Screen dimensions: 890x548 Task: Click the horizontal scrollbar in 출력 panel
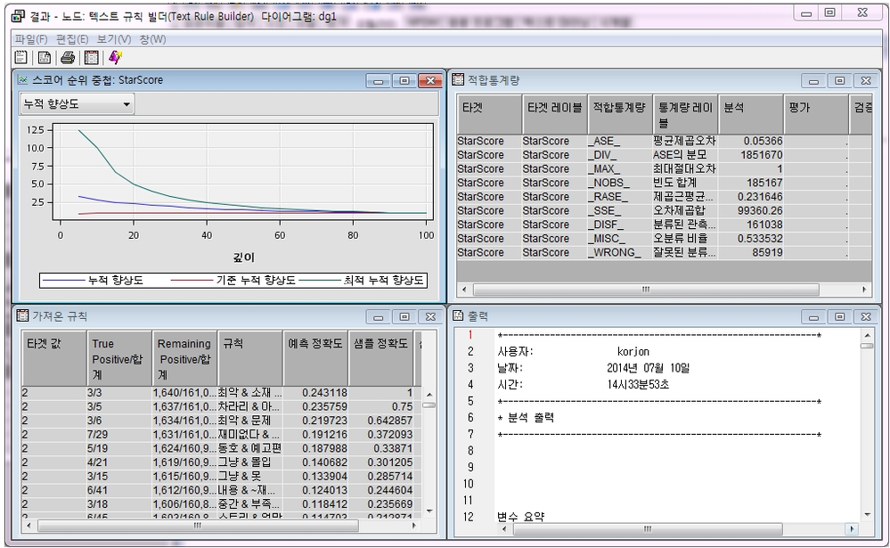tap(648, 529)
